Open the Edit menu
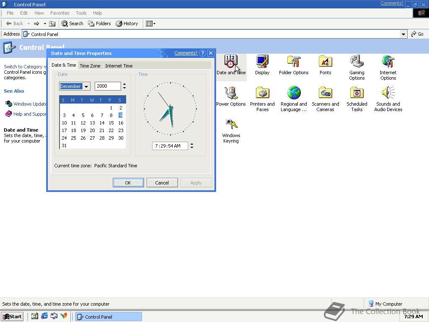The width and height of the screenshot is (429, 322). pos(24,13)
